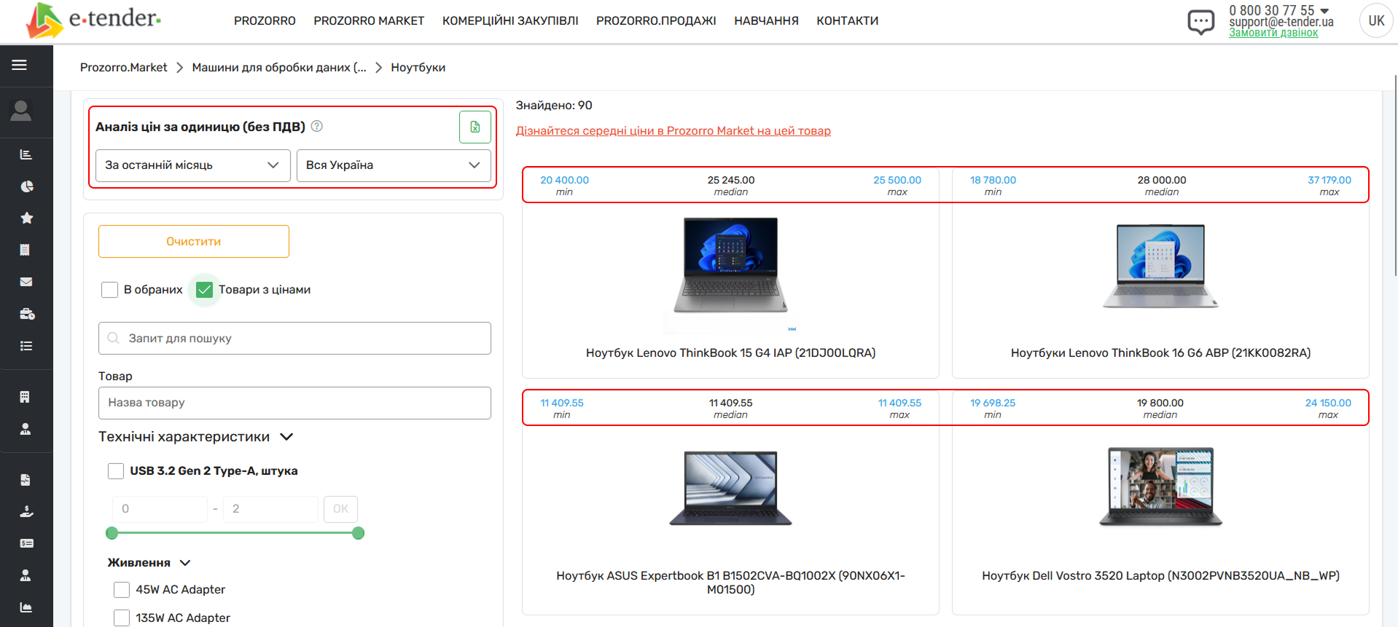The width and height of the screenshot is (1398, 627).
Task: Go to the КОНТАКТИ menu item
Action: pos(847,21)
